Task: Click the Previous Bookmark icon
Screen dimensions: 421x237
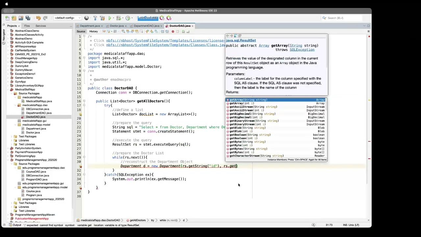Action: click(147, 32)
